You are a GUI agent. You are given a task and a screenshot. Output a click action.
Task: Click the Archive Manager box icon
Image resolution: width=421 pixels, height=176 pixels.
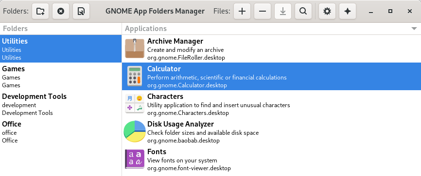tap(135, 48)
